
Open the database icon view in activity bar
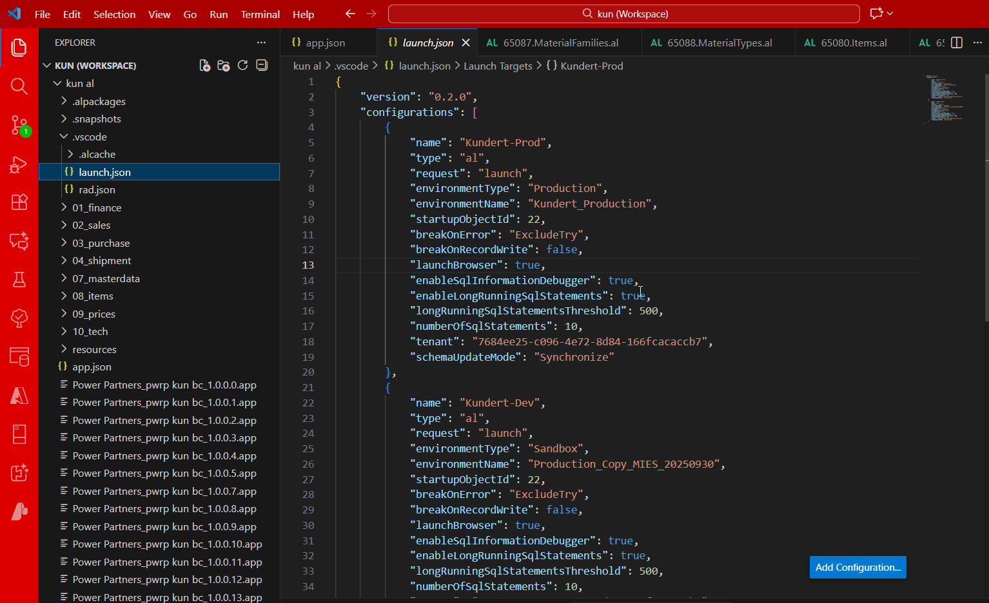click(19, 357)
